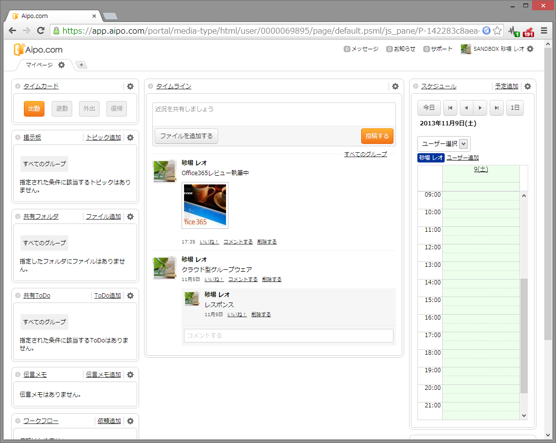The width and height of the screenshot is (556, 443).
Task: Click the 退勤 clock-out button
Action: tap(62, 108)
